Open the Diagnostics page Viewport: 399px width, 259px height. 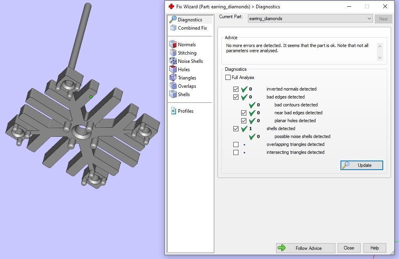tap(190, 20)
